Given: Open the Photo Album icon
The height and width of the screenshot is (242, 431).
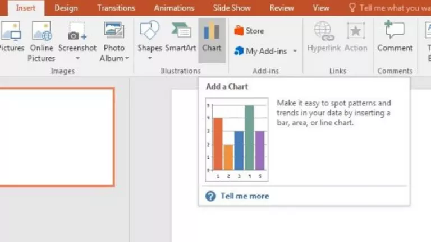Looking at the screenshot, I should point(114,30).
